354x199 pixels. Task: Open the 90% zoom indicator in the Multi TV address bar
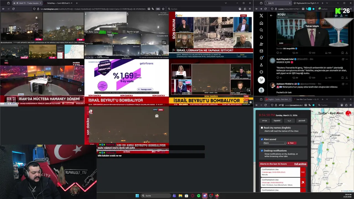coord(158,9)
